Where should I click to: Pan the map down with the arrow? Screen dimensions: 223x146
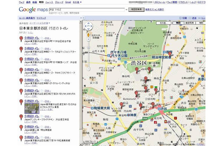[88, 29]
